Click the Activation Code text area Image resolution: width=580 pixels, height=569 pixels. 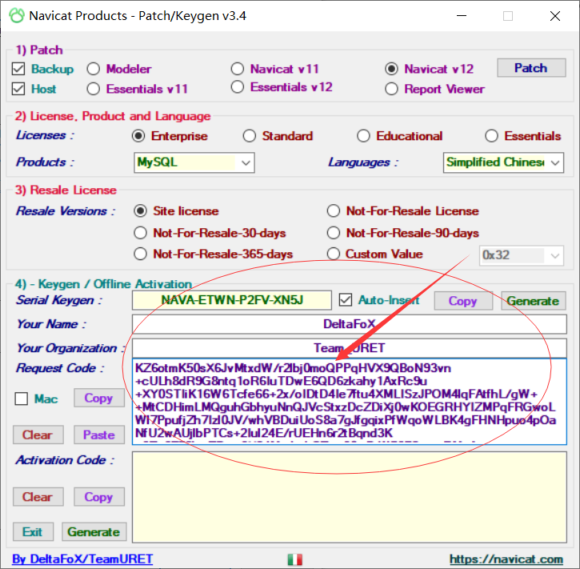click(x=349, y=497)
